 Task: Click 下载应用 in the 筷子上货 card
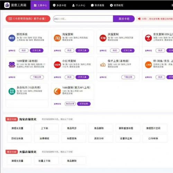tap(128, 77)
